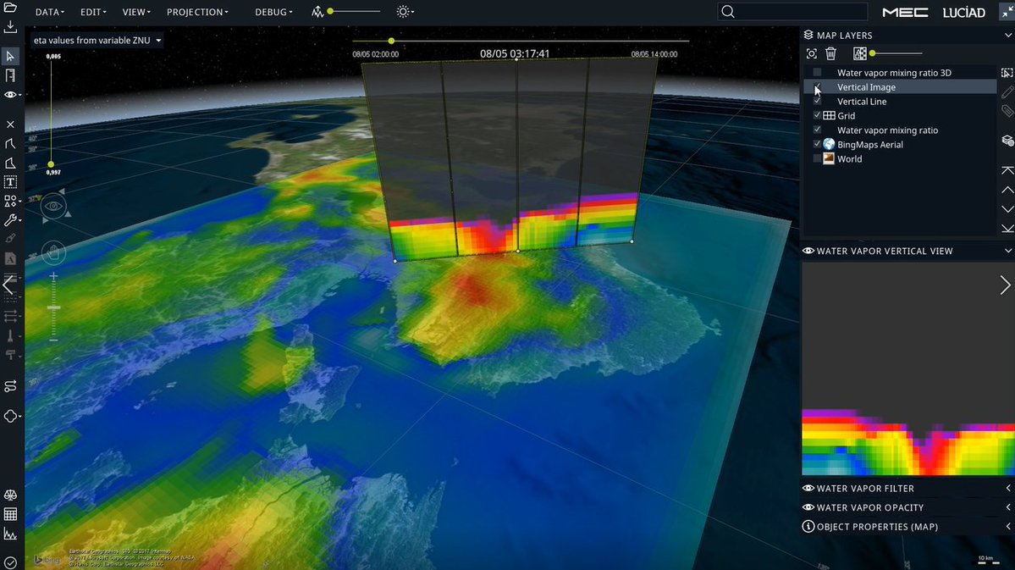1015x570 pixels.
Task: Choose the ruler measurement tool
Action: [x=10, y=75]
